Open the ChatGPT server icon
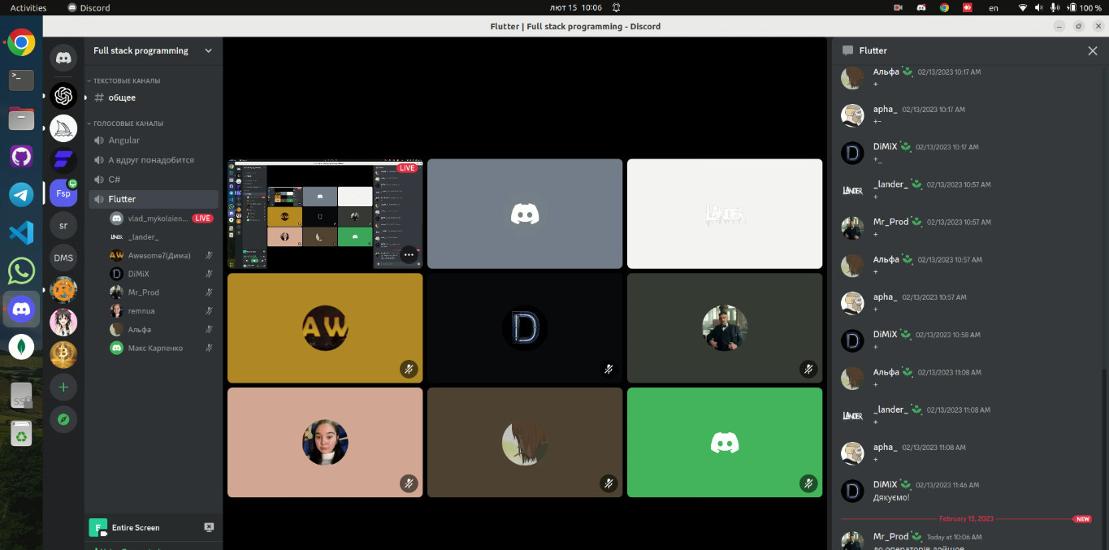 coord(63,96)
